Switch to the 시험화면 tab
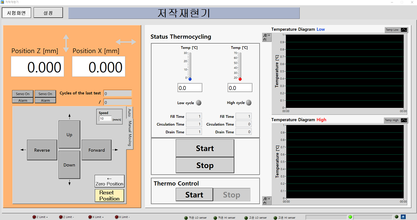The width and height of the screenshot is (417, 220). pyautogui.click(x=16, y=13)
